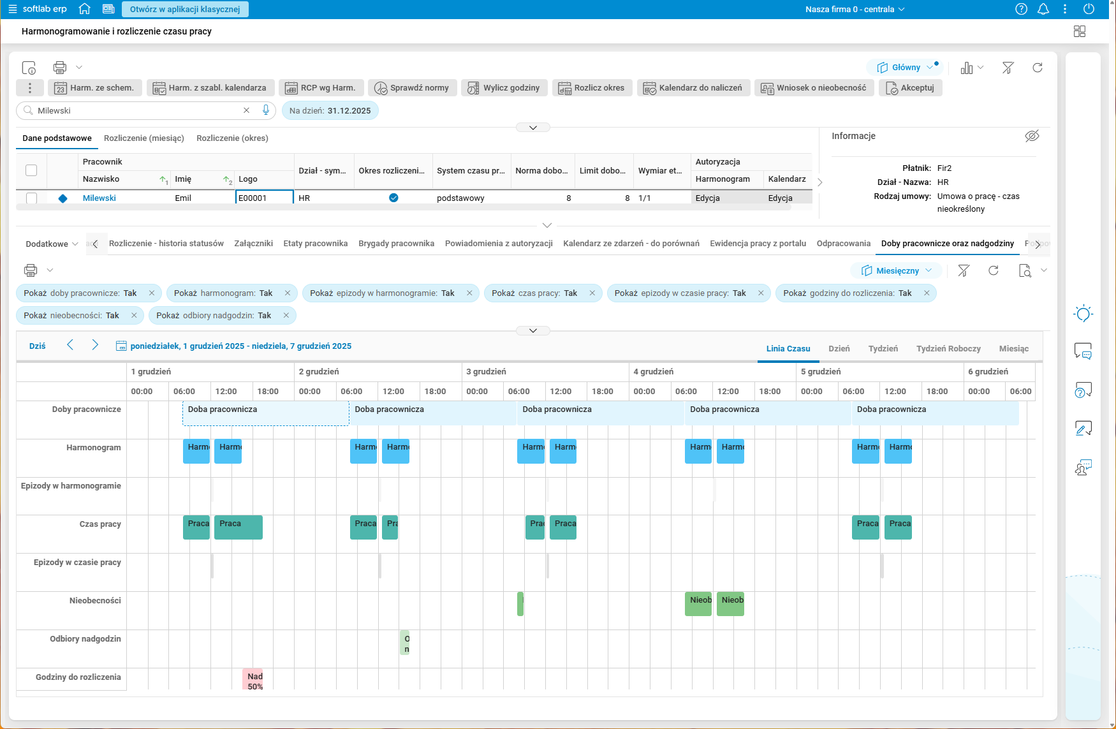Open the sidebar edit note icon
The image size is (1116, 729).
click(x=1083, y=428)
